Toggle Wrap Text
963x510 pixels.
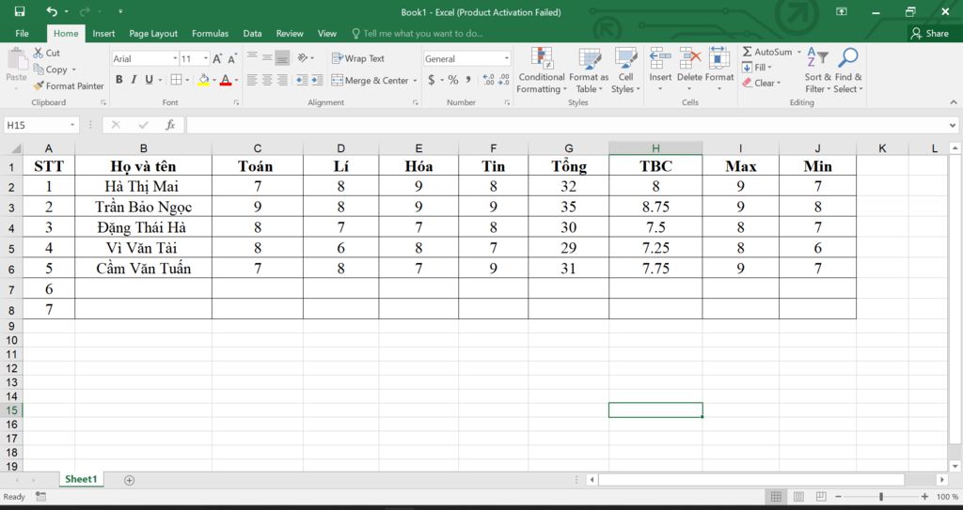pos(358,58)
